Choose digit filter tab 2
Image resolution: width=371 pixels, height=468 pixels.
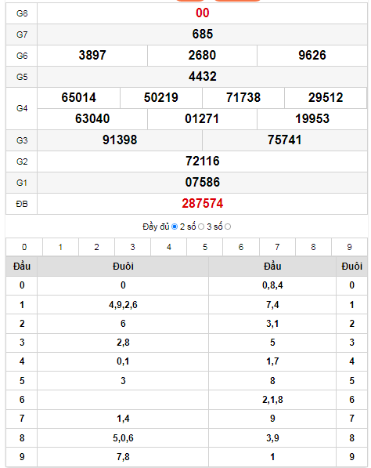(96, 247)
